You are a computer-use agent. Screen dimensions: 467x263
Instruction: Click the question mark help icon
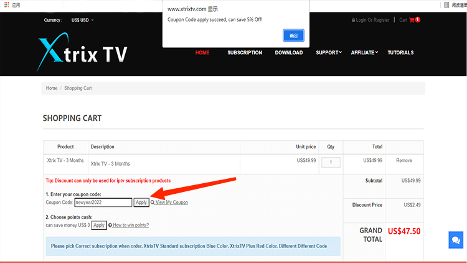pyautogui.click(x=110, y=225)
